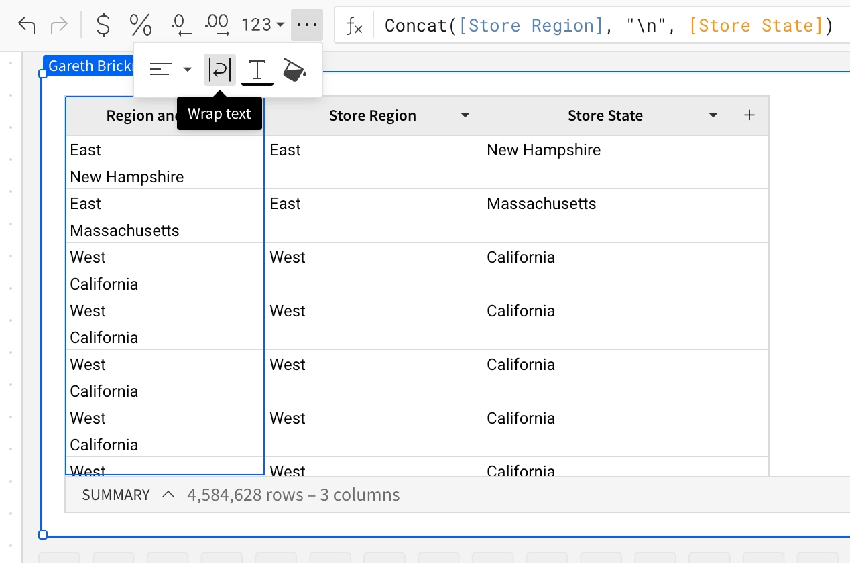Open the text color tool

pyautogui.click(x=257, y=70)
